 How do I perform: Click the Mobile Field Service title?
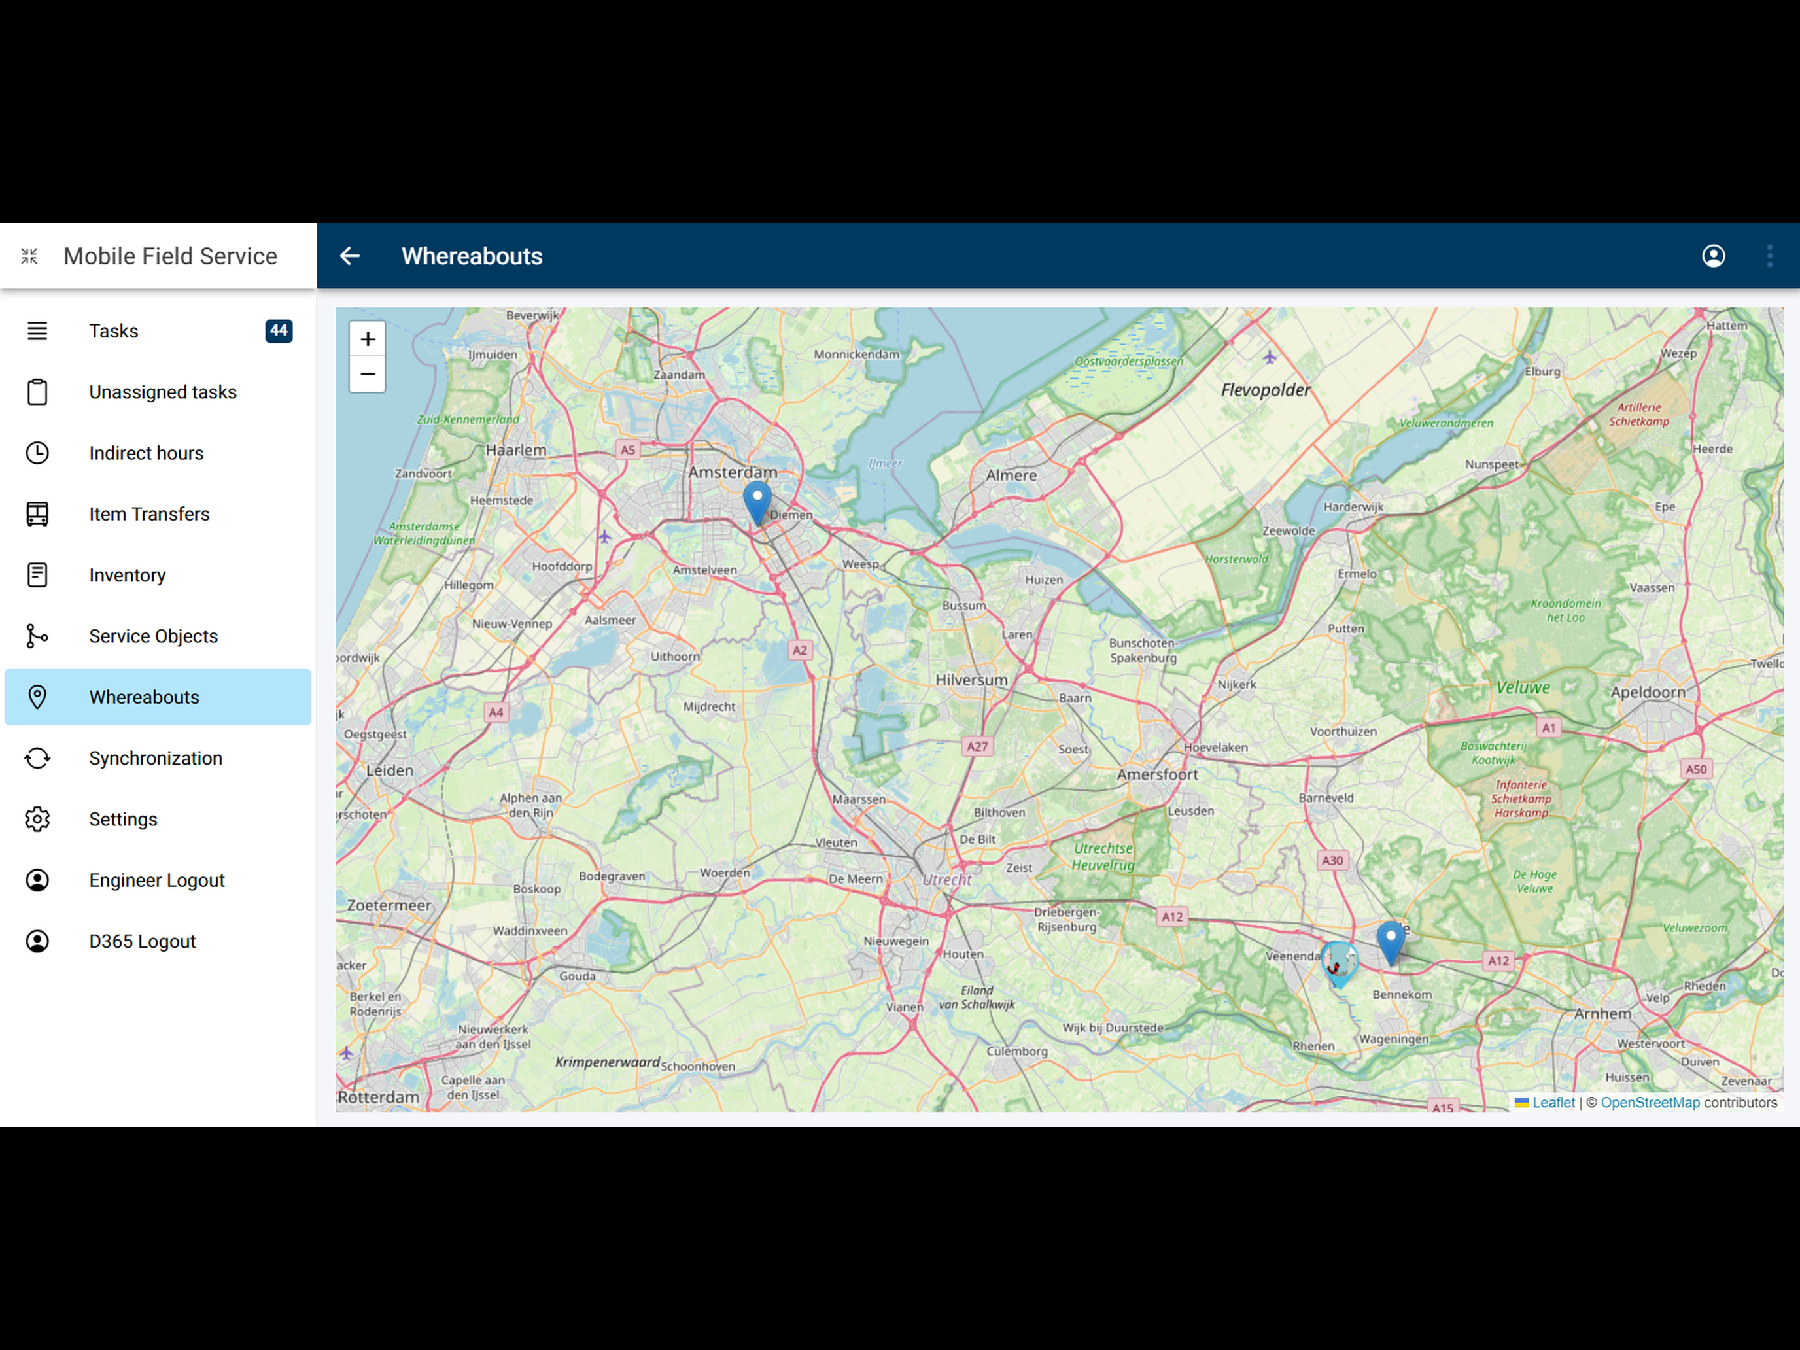170,256
